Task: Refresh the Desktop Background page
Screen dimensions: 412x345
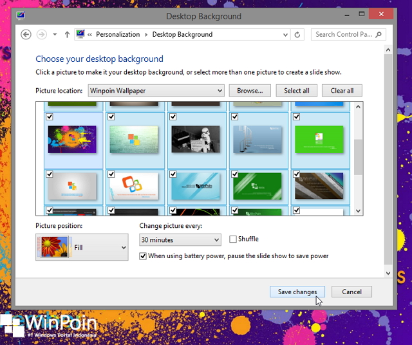Action: coord(297,34)
